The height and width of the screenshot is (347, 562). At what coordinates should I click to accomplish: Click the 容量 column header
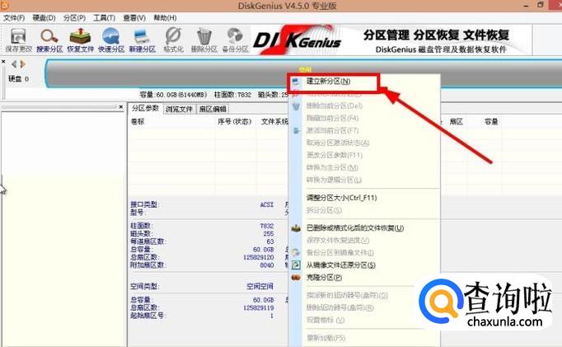pyautogui.click(x=491, y=122)
